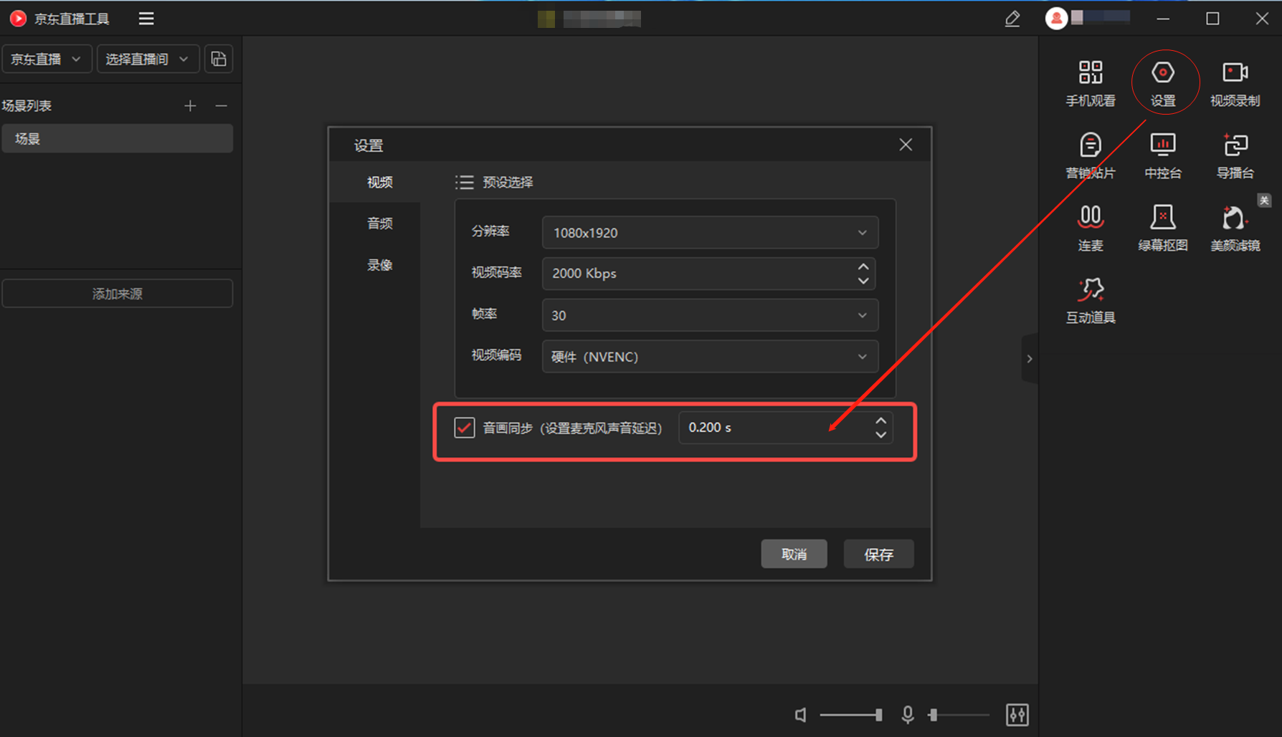Click the user avatar icon
The height and width of the screenshot is (737, 1282).
point(1055,19)
